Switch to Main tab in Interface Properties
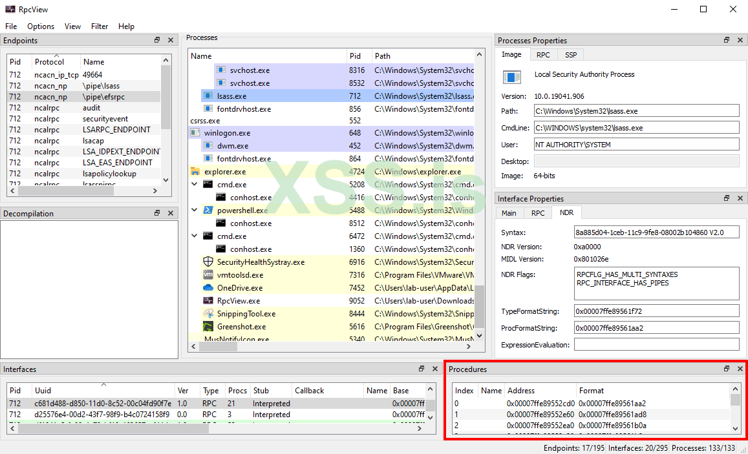The width and height of the screenshot is (748, 454). pos(509,213)
